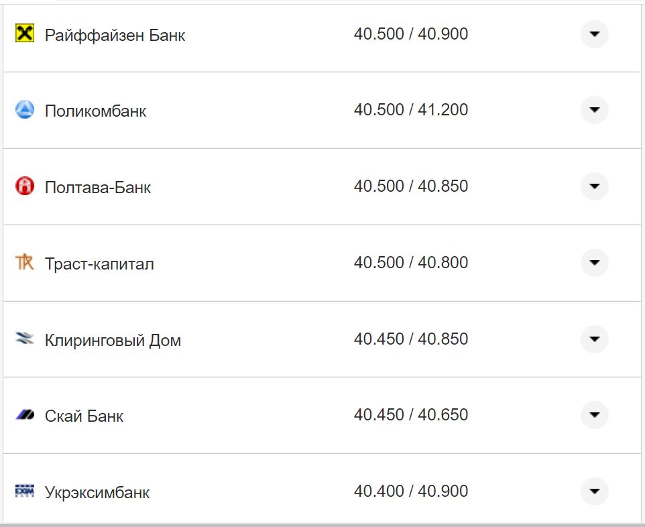645x527 pixels.
Task: Click the Траст-капитал orange TK logo
Action: pos(23,262)
